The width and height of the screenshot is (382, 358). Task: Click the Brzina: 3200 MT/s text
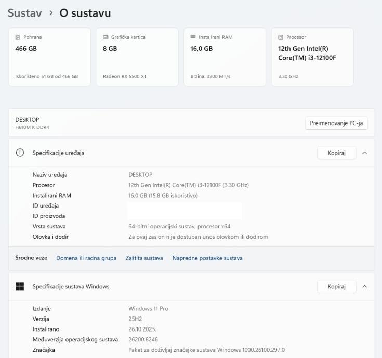click(x=210, y=76)
